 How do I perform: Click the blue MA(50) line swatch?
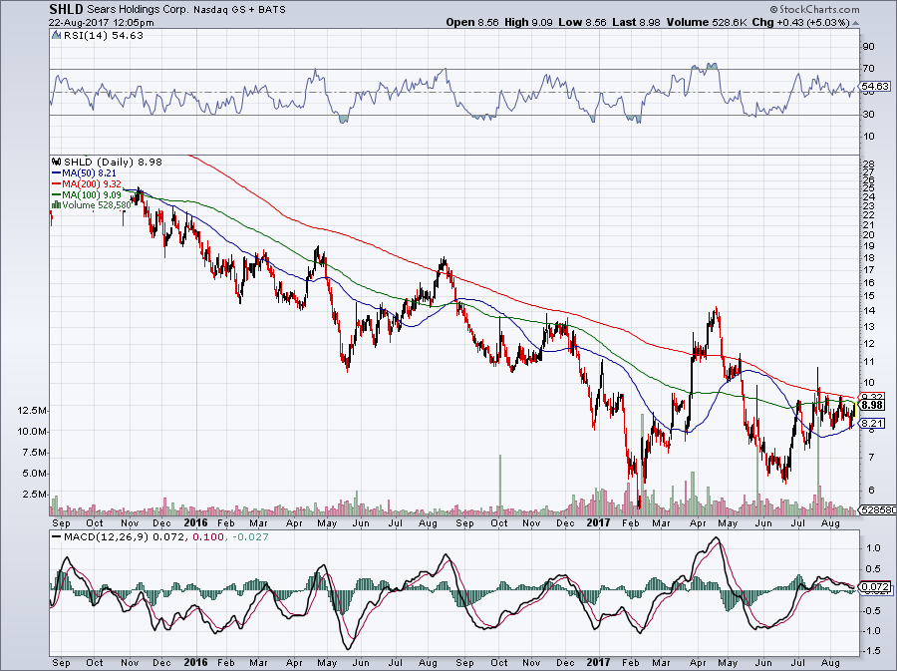[x=56, y=172]
